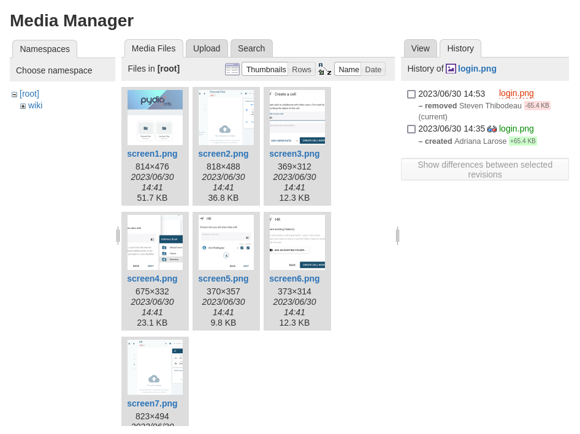Open the green login.png link of created revision
This screenshot has width=580, height=434.
point(516,129)
